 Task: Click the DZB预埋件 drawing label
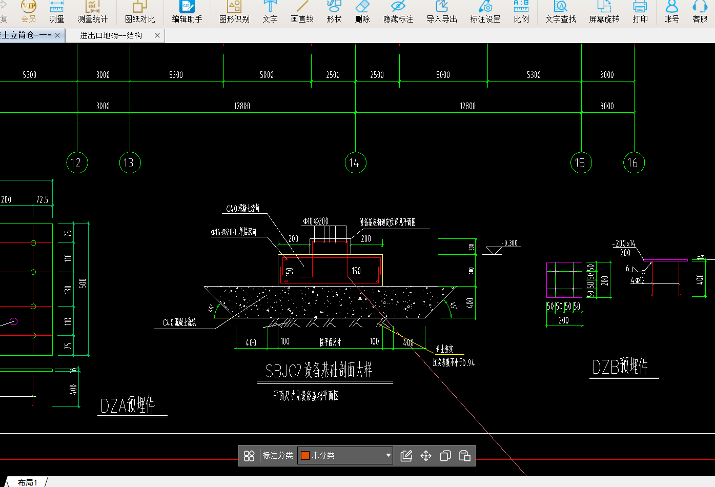(620, 367)
